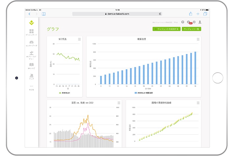Image resolution: width=234 pixels, height=156 pixels.
Task: Click the company name text near help icon
Action: click(x=165, y=22)
